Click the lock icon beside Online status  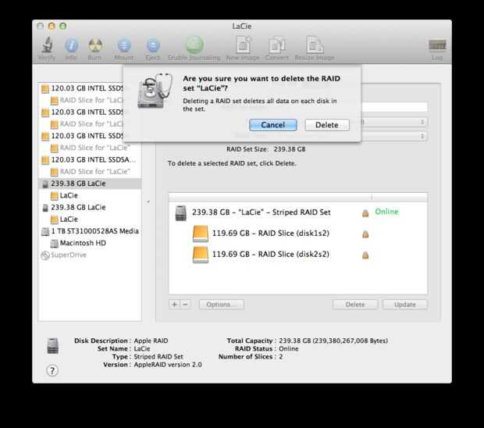(365, 212)
